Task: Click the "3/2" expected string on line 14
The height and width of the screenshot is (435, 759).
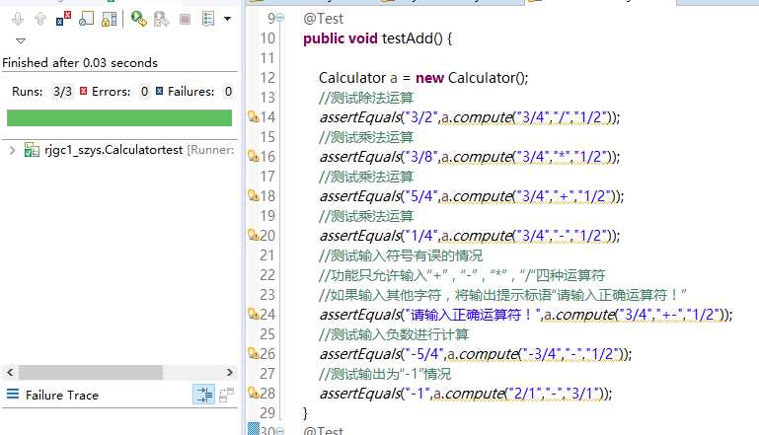Action: point(420,117)
